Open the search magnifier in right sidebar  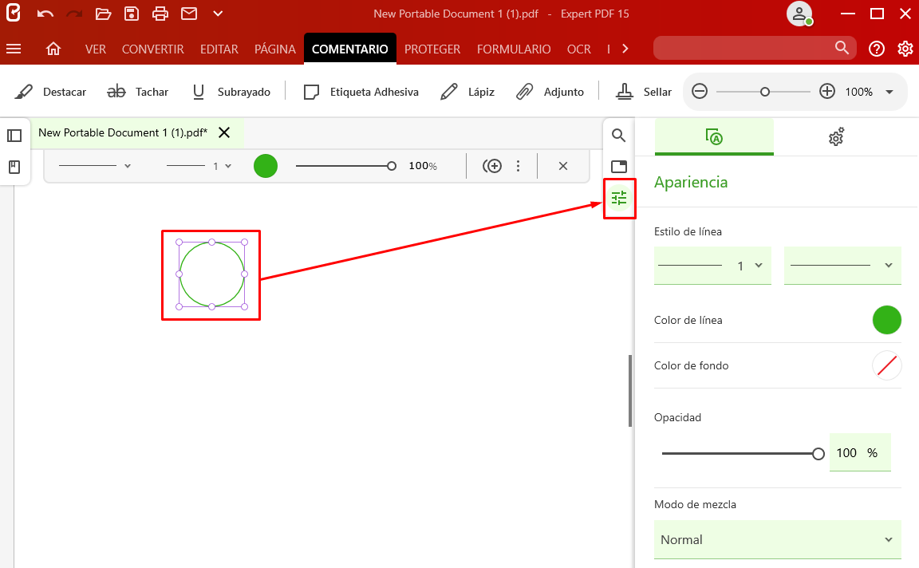(618, 136)
